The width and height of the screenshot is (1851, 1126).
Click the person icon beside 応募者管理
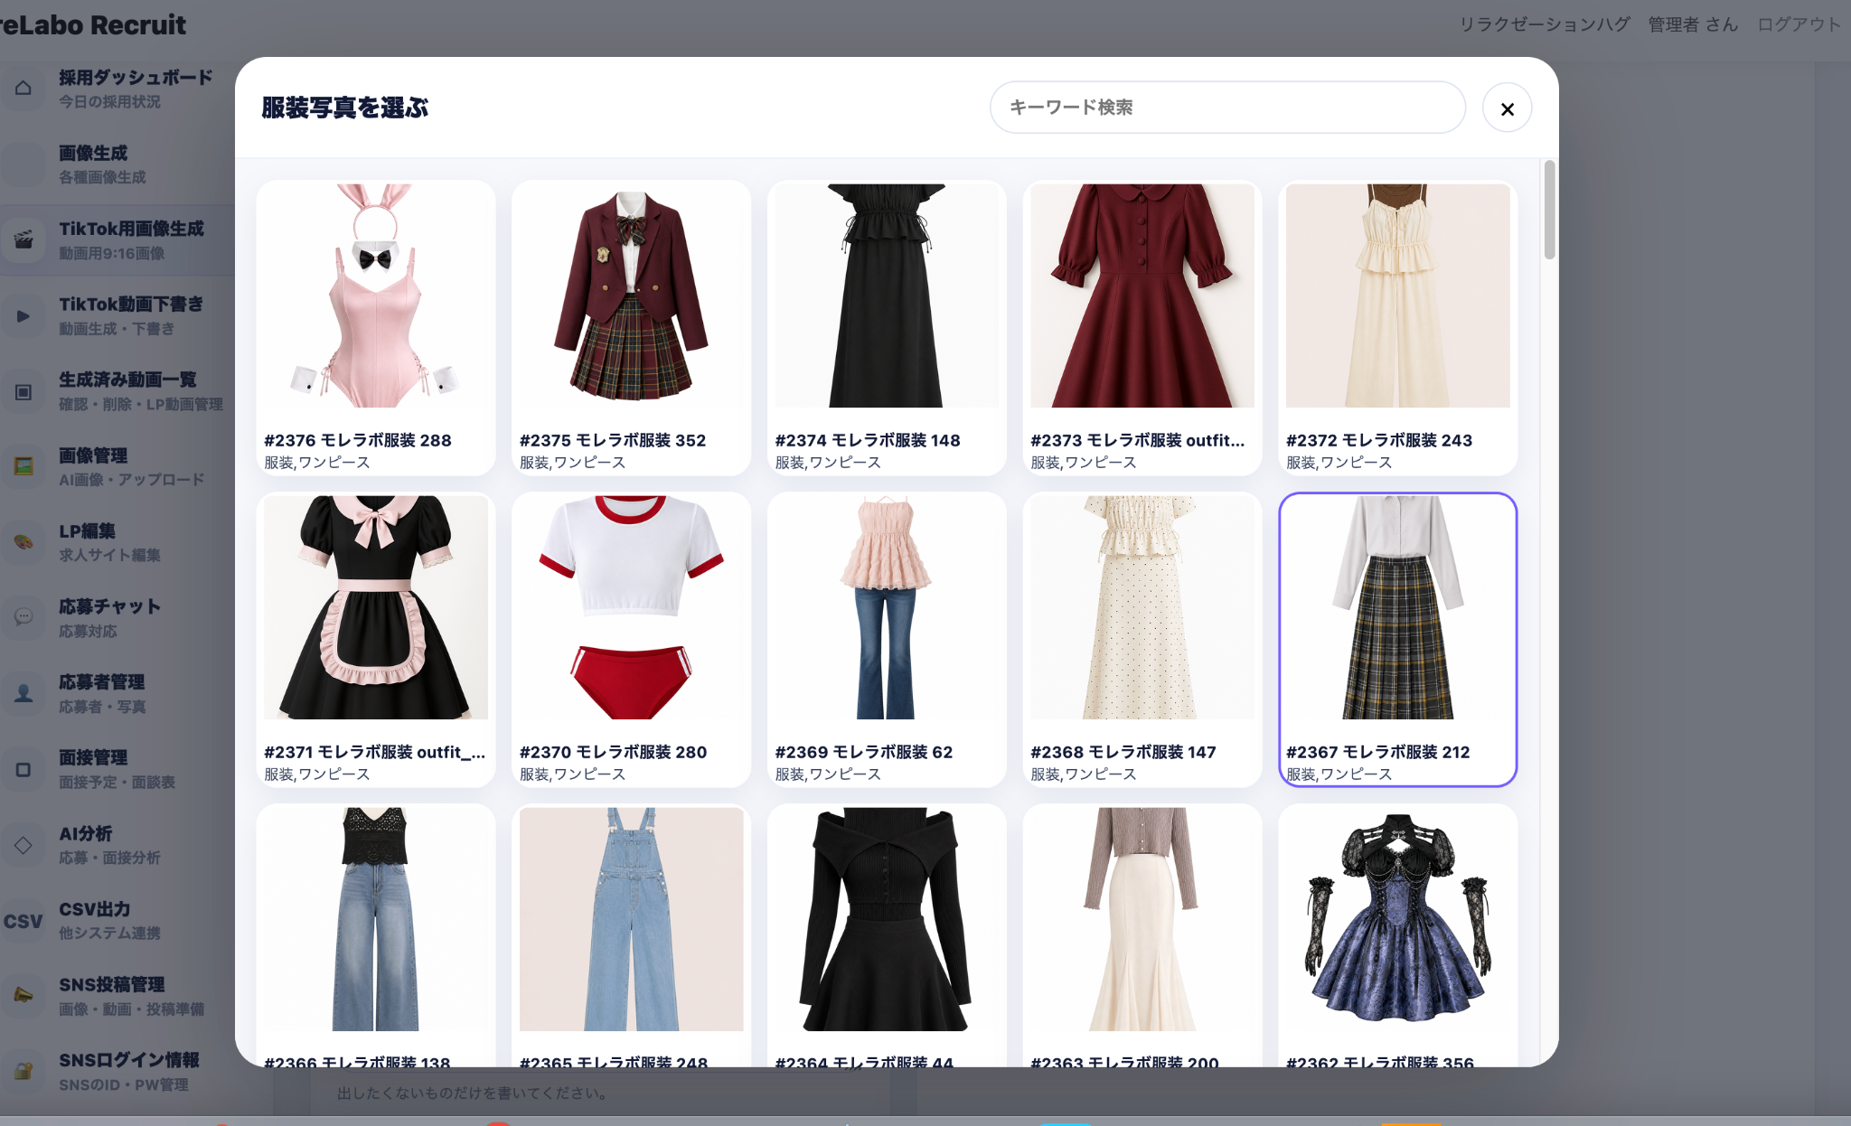tap(23, 693)
